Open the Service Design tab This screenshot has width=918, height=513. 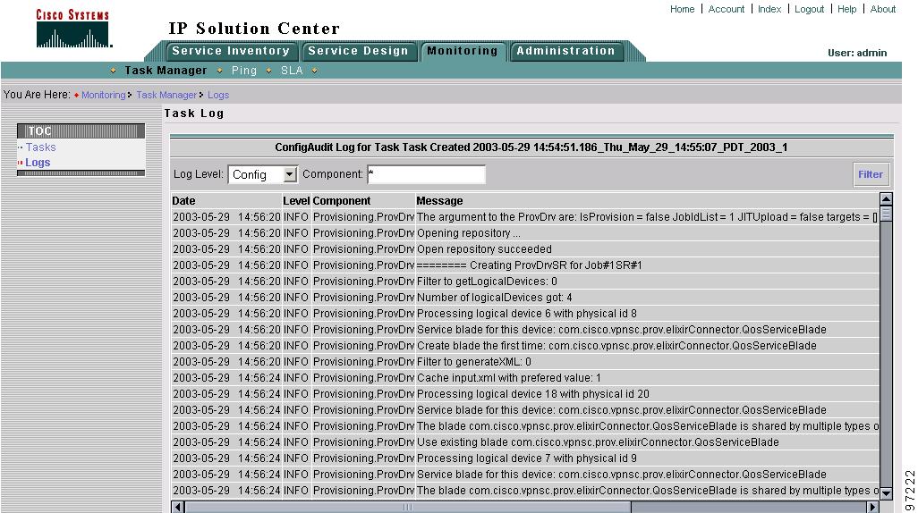358,51
